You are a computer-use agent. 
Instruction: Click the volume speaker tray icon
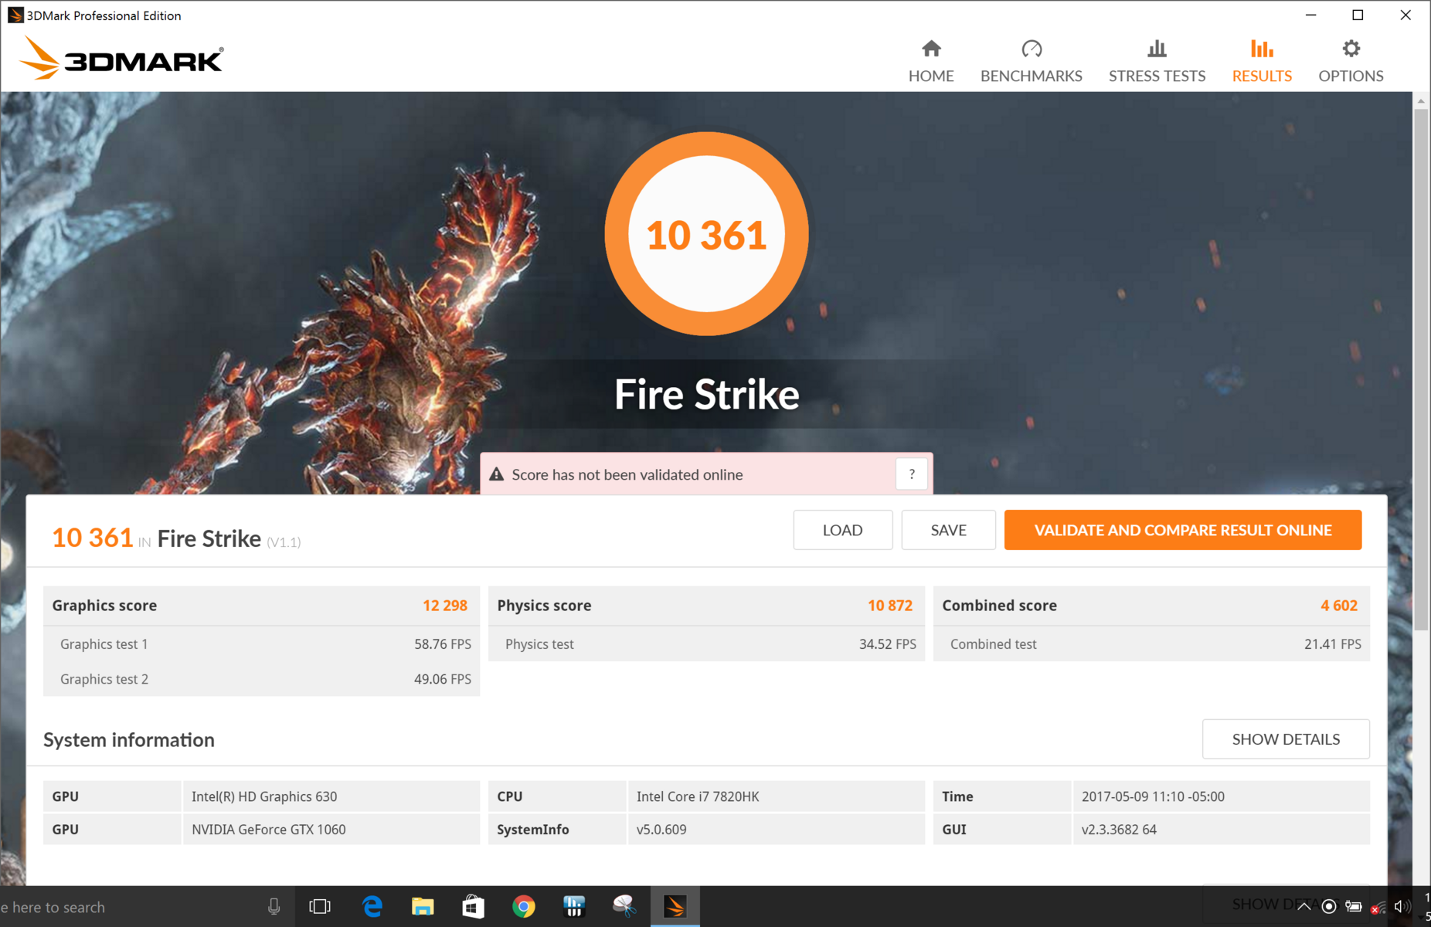1402,907
